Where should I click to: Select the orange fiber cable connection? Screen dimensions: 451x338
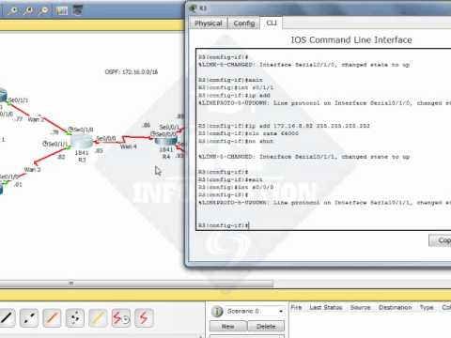tap(52, 317)
